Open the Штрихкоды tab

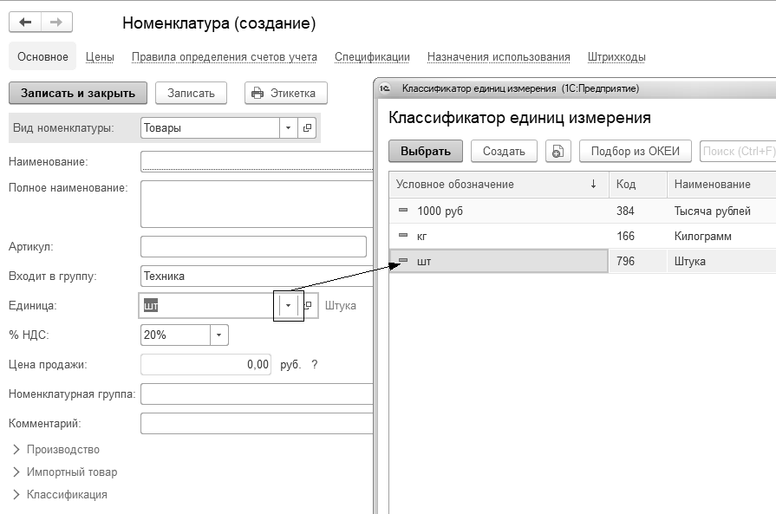coord(616,57)
